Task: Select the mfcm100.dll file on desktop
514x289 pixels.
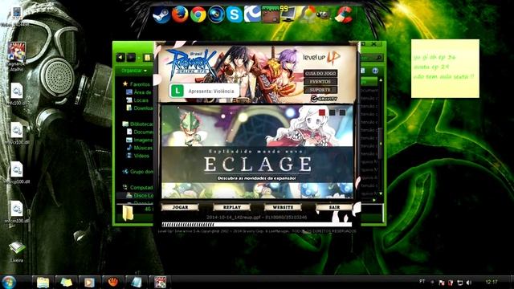Action: coord(16,212)
